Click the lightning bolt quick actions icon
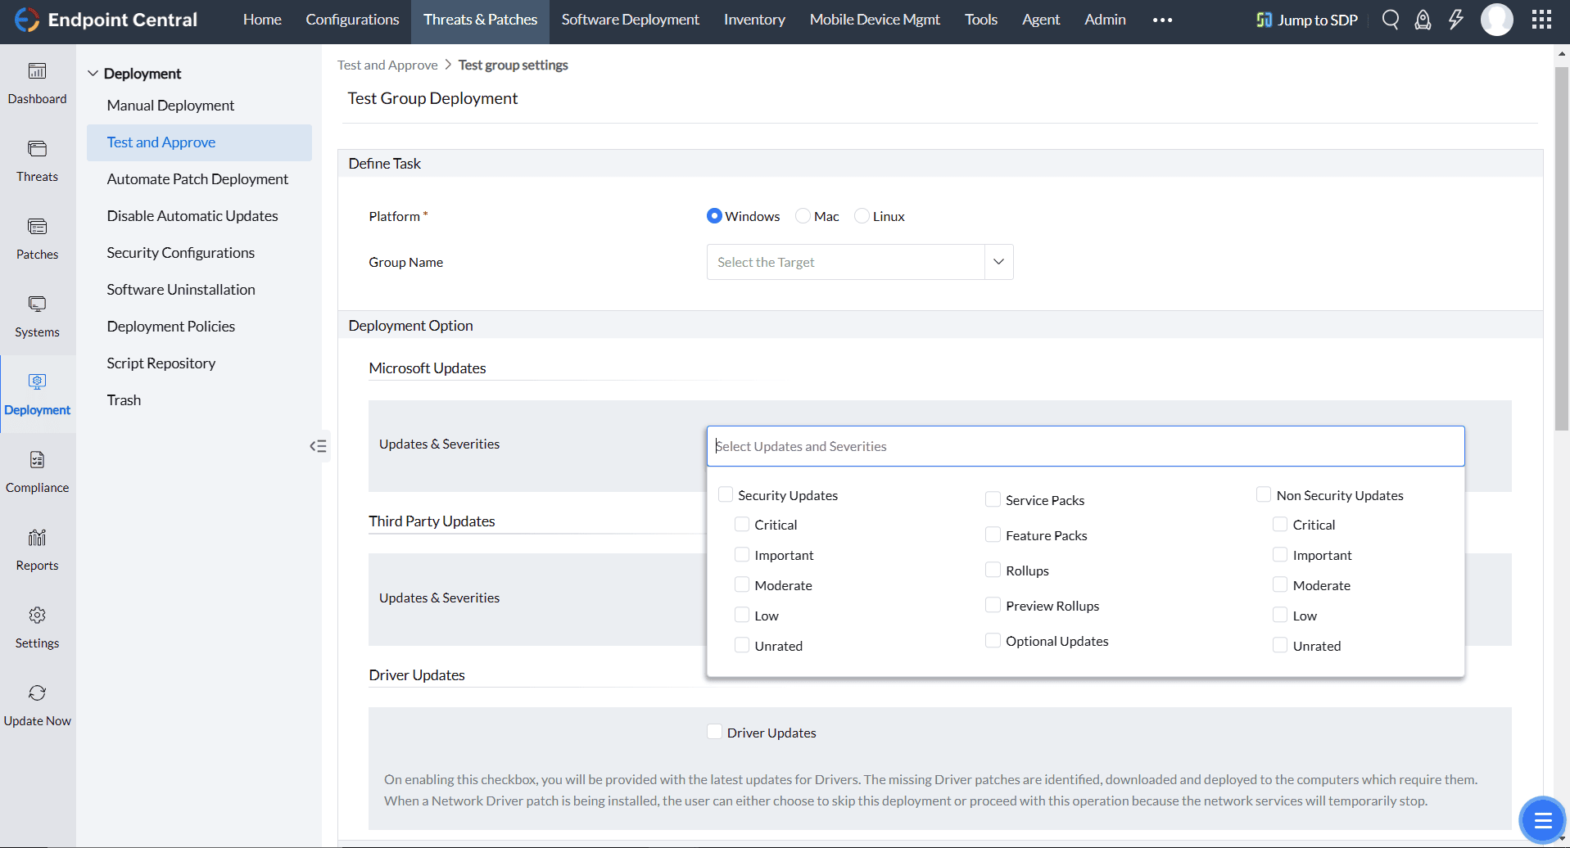 pos(1456,20)
